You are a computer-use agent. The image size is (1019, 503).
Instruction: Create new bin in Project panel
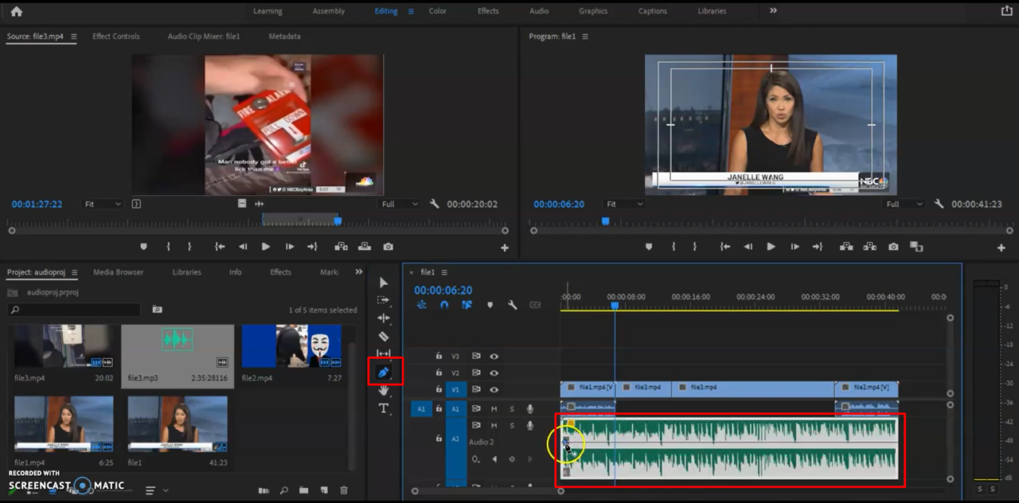(305, 490)
